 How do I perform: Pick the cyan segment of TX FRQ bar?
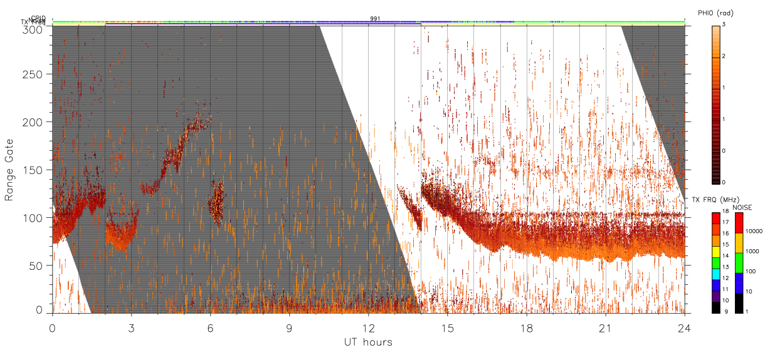click(716, 273)
